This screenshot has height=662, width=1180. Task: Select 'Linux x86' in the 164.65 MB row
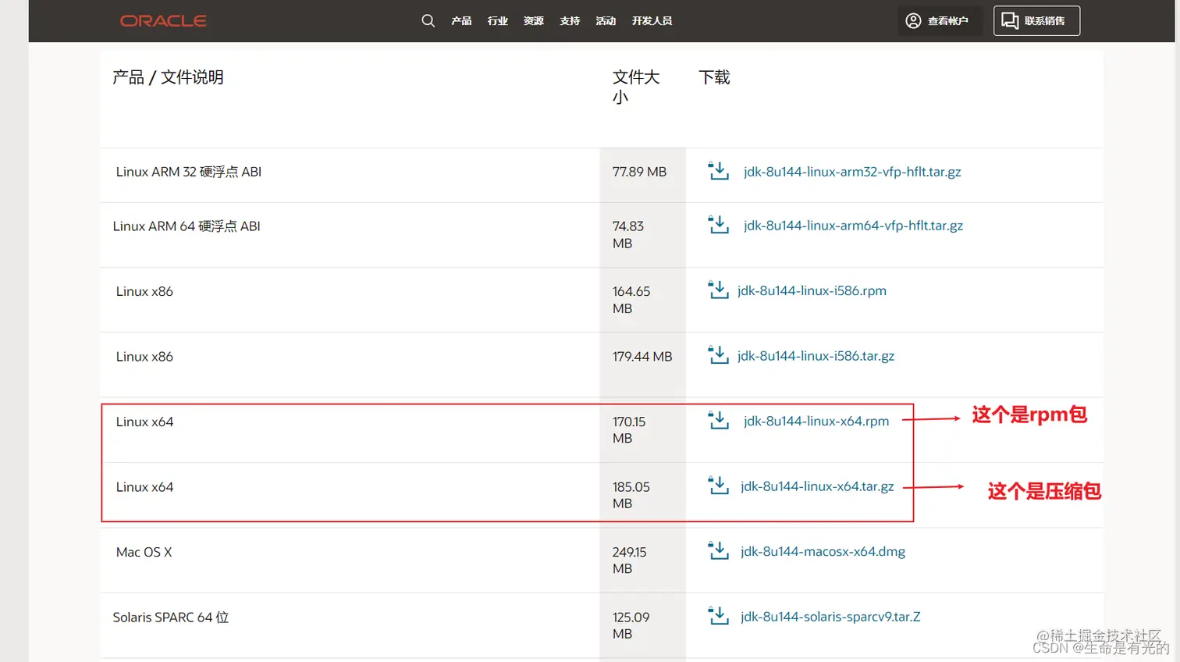[x=144, y=291]
